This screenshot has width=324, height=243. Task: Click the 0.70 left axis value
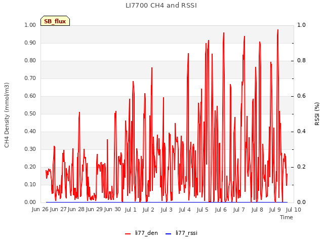click(30, 78)
